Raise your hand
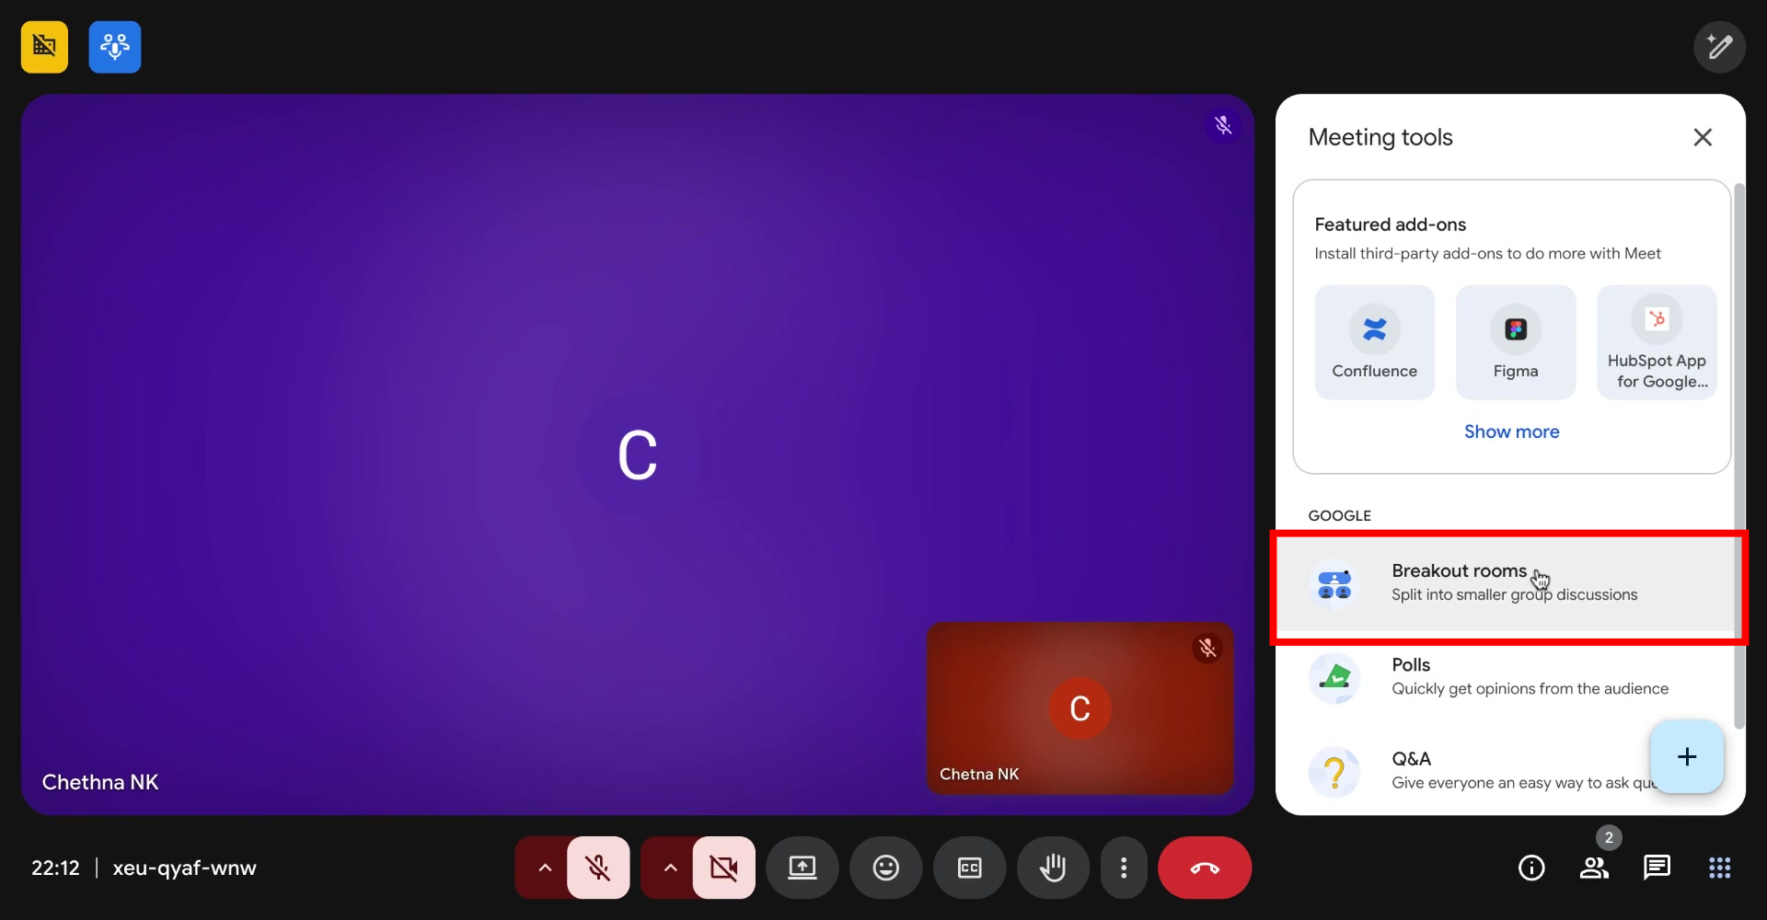The width and height of the screenshot is (1767, 920). pos(1053,868)
